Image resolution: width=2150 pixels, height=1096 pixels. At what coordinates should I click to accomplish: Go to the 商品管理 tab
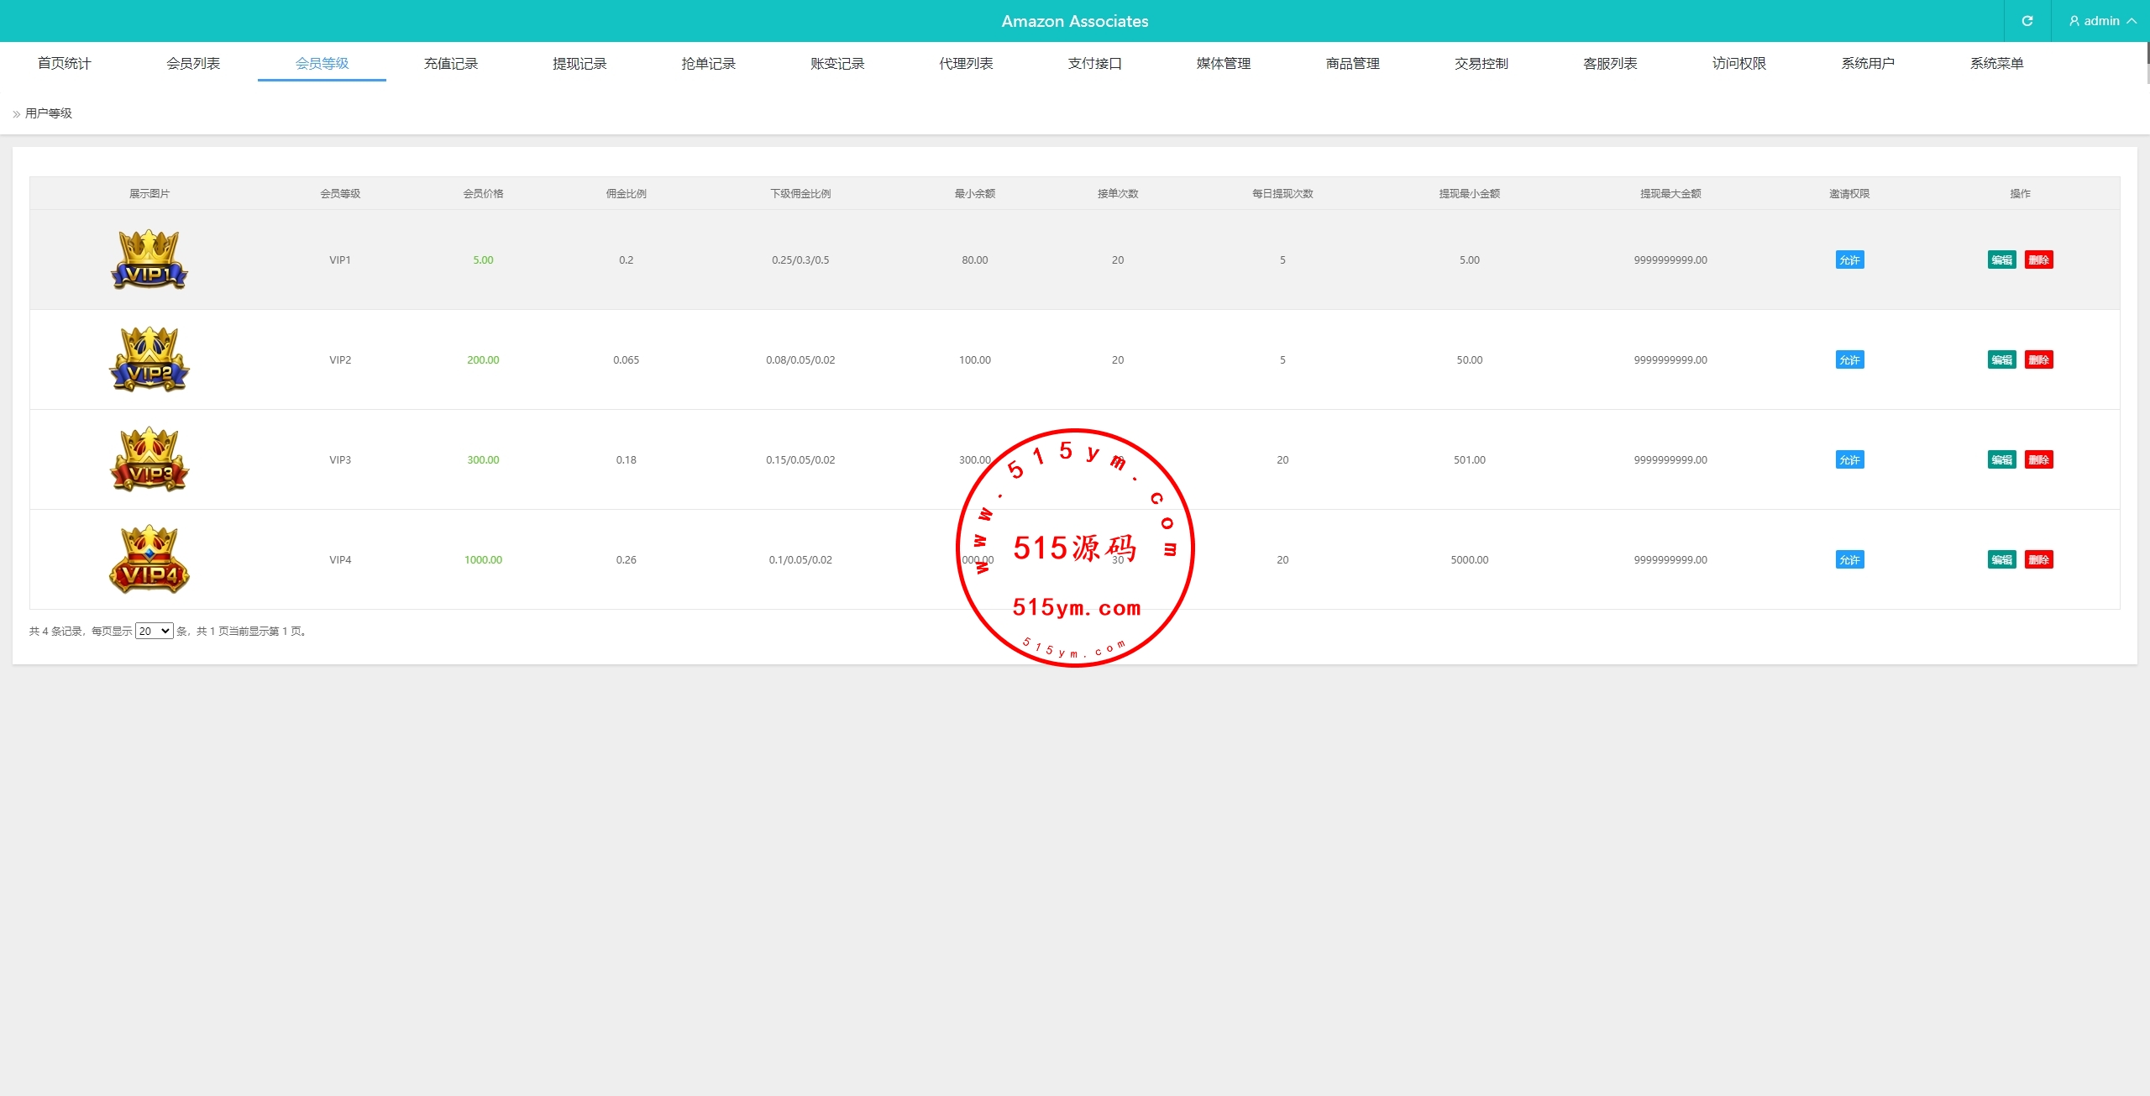(1352, 64)
